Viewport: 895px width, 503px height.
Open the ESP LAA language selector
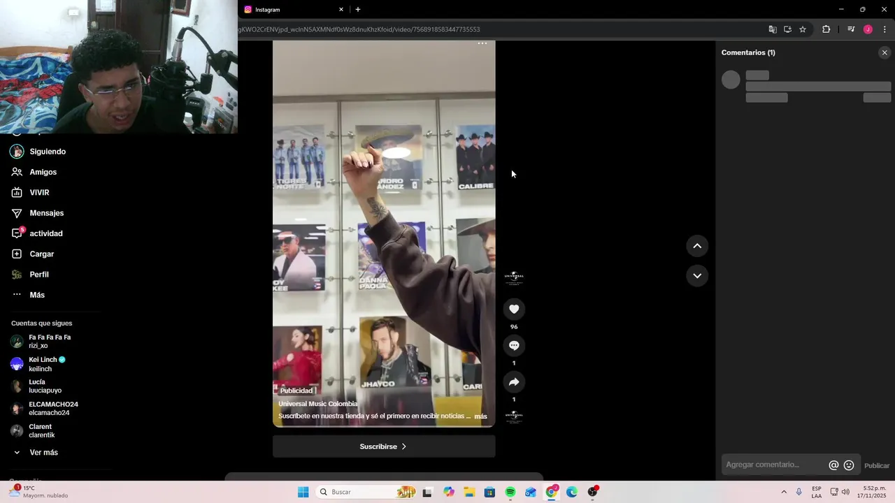pos(817,493)
